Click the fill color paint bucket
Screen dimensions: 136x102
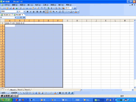coord(71,11)
